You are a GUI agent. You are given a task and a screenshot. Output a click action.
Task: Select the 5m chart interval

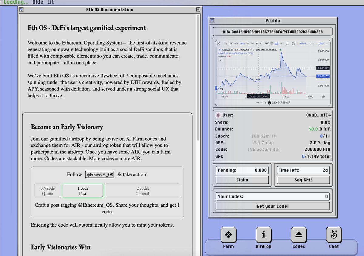point(236,44)
